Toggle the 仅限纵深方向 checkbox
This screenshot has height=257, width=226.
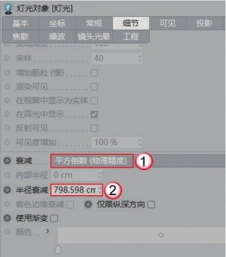click(x=151, y=205)
